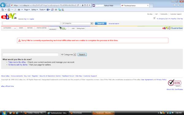Open the MOTORS navigation item
The height and width of the screenshot is (115, 184).
[30, 28]
